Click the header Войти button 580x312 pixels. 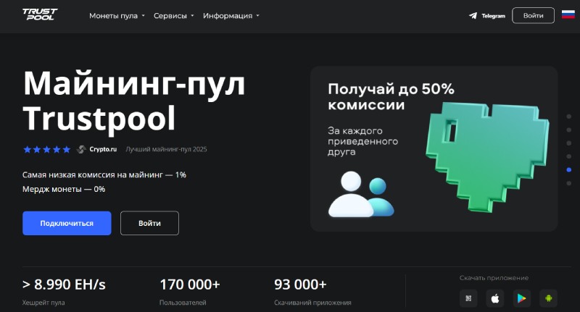[x=533, y=15]
